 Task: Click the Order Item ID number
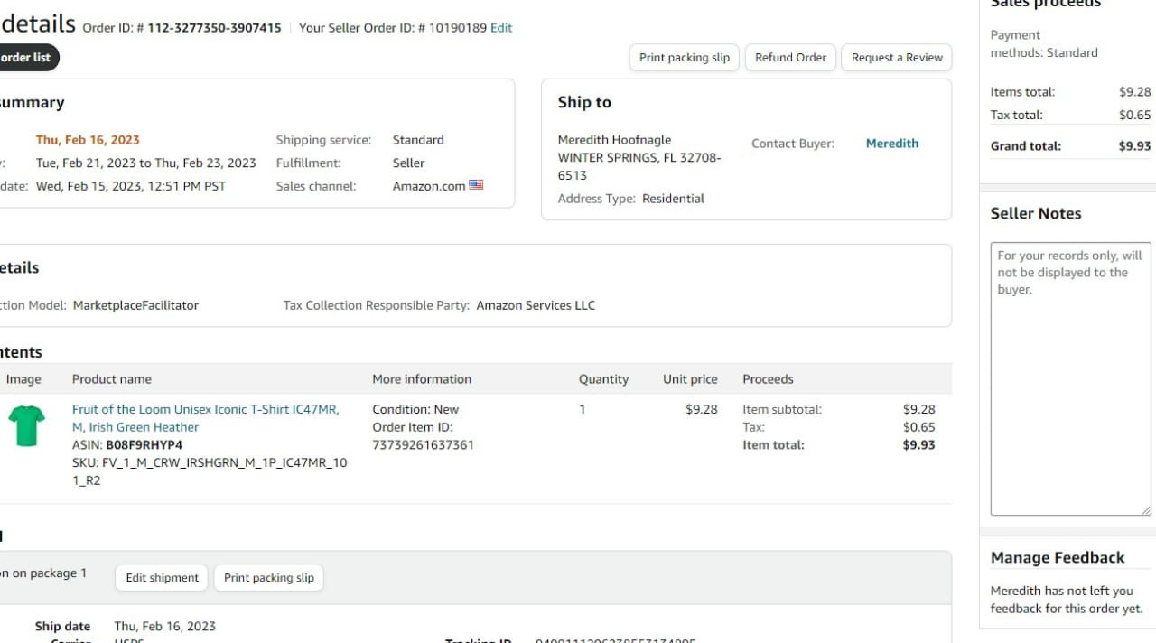[423, 444]
